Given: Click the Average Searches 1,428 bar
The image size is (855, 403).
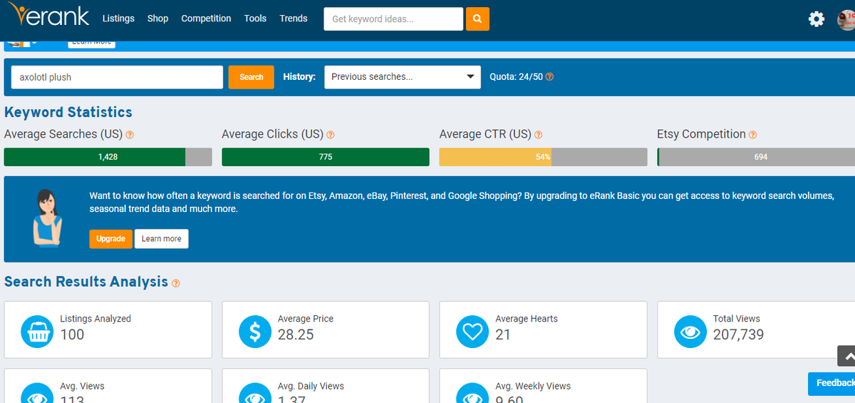Looking at the screenshot, I should [108, 157].
